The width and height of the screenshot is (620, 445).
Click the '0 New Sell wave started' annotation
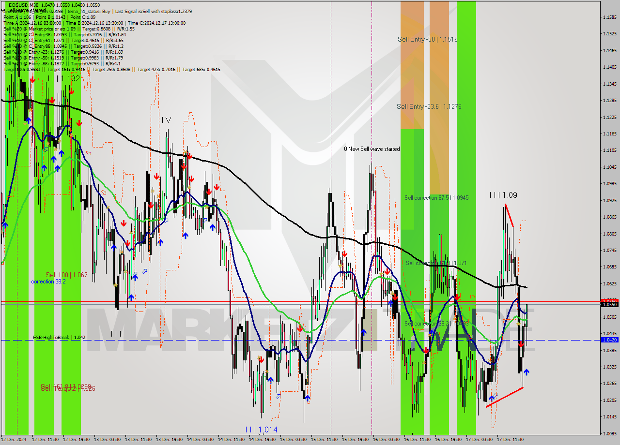point(372,149)
